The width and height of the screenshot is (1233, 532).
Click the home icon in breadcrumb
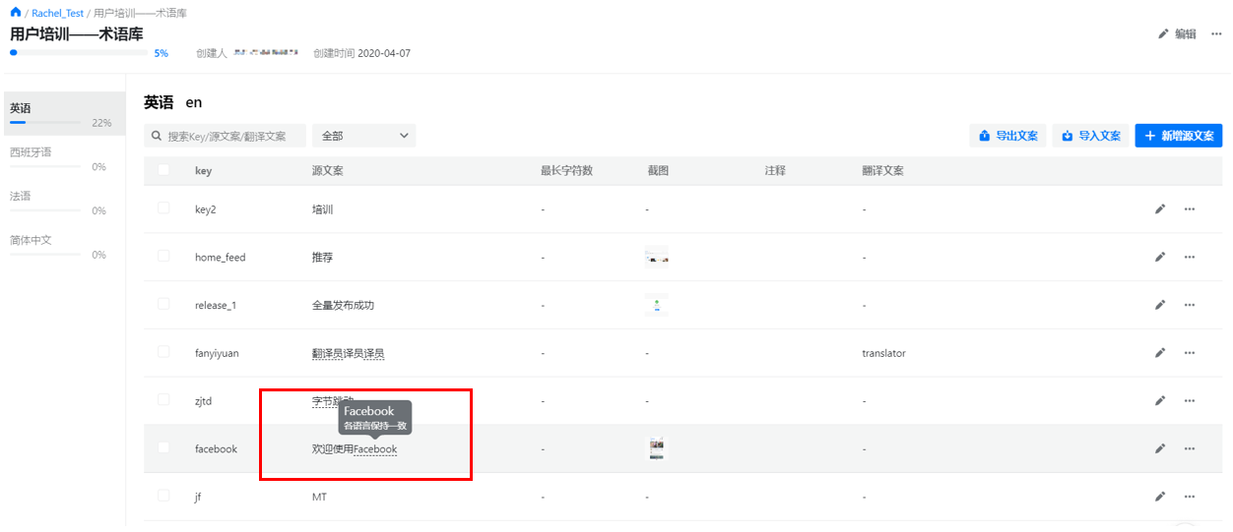pyautogui.click(x=16, y=13)
